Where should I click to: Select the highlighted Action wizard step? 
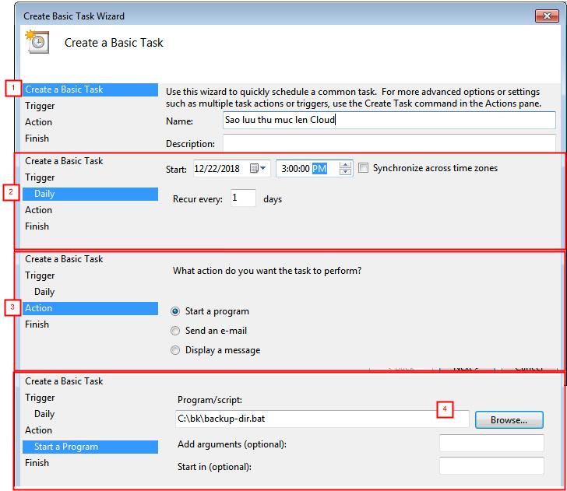(90, 308)
